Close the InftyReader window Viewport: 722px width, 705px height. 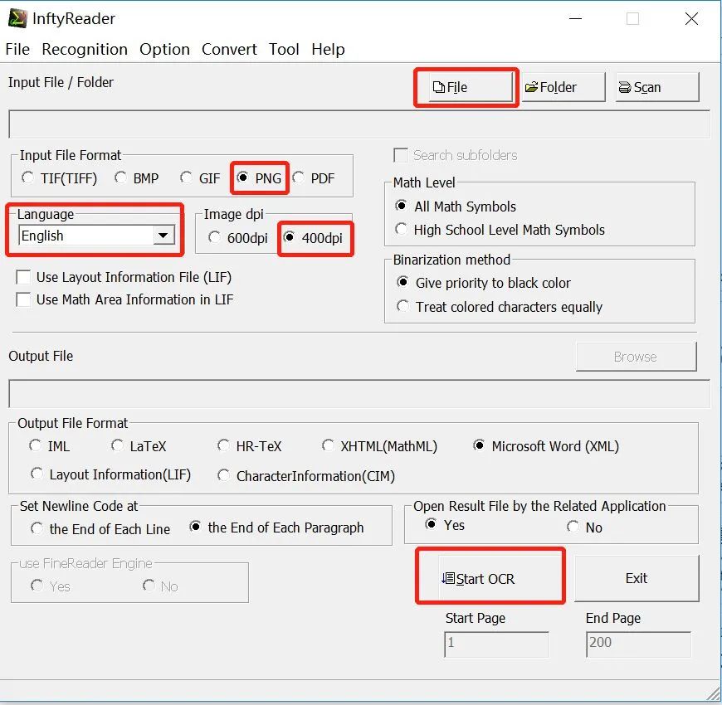coord(691,19)
